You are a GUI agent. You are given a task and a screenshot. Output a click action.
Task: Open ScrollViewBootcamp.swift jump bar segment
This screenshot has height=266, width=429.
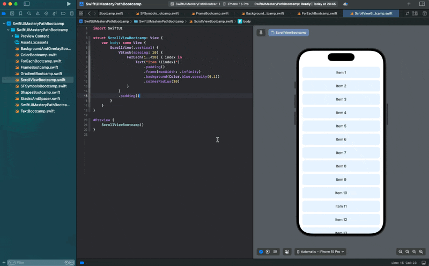point(211,21)
